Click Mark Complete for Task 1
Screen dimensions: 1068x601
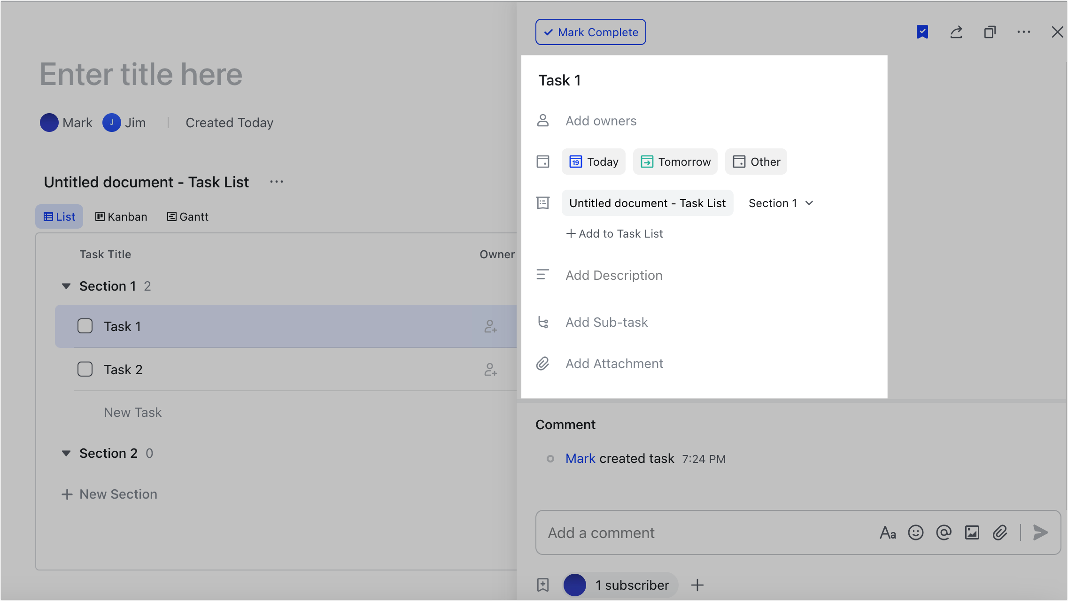pyautogui.click(x=590, y=32)
